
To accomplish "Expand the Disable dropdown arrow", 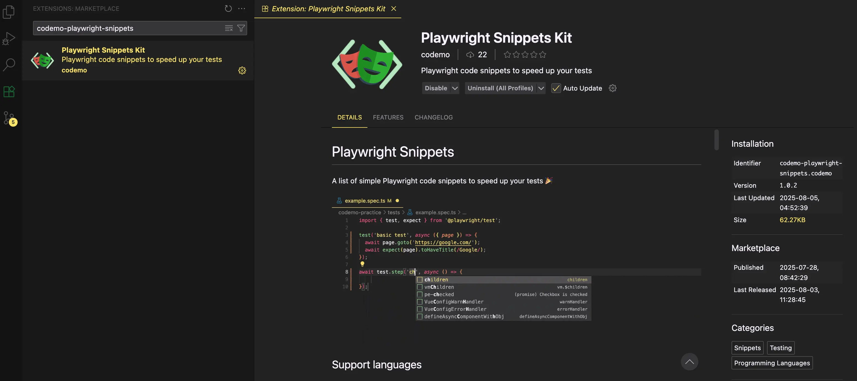I will point(455,88).
